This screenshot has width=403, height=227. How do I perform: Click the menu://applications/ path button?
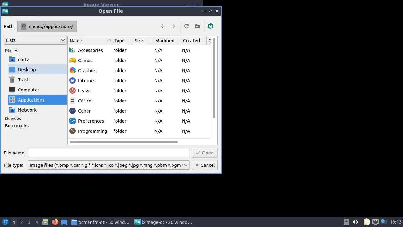pyautogui.click(x=47, y=26)
